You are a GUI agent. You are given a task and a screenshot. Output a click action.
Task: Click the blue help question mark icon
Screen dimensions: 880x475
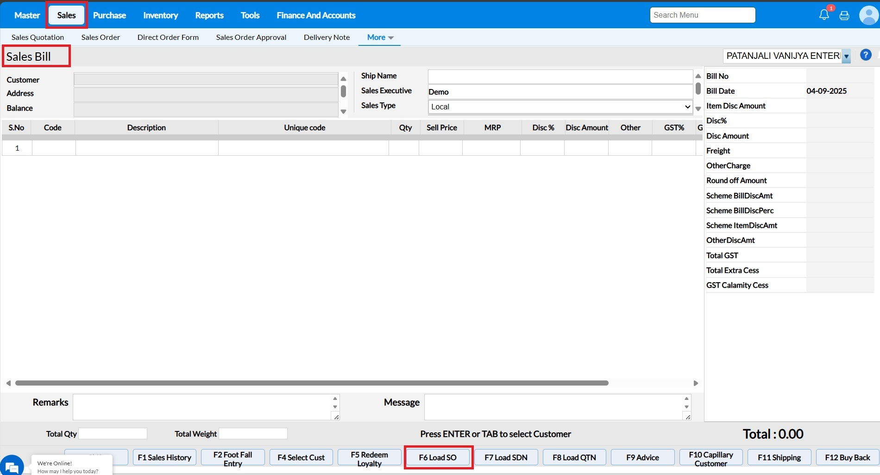pos(866,55)
